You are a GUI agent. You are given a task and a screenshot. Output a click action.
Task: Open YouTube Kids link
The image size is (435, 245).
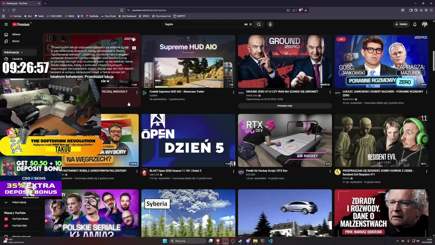pyautogui.click(x=20, y=226)
